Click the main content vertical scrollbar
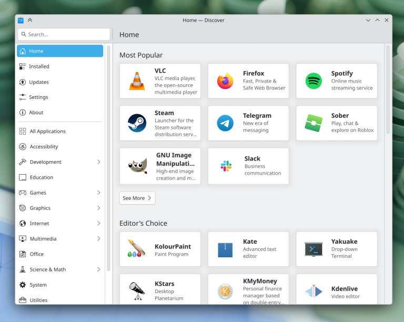The width and height of the screenshot is (404, 322). coord(388,89)
